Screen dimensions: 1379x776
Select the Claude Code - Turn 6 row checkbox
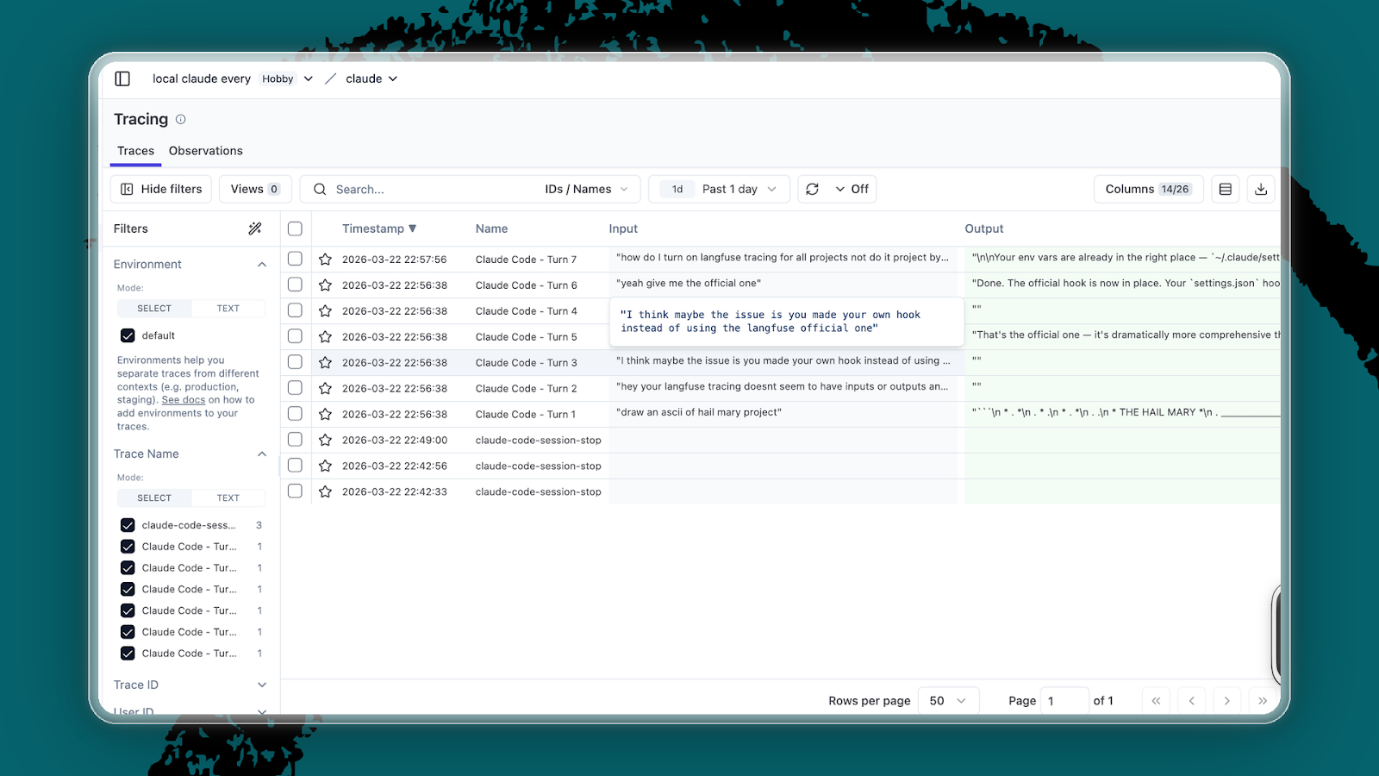(x=295, y=285)
